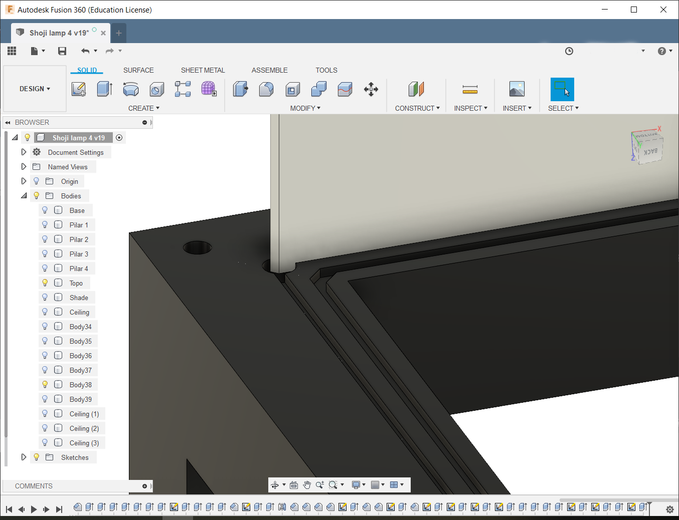Click the Pan hand icon

coord(307,485)
